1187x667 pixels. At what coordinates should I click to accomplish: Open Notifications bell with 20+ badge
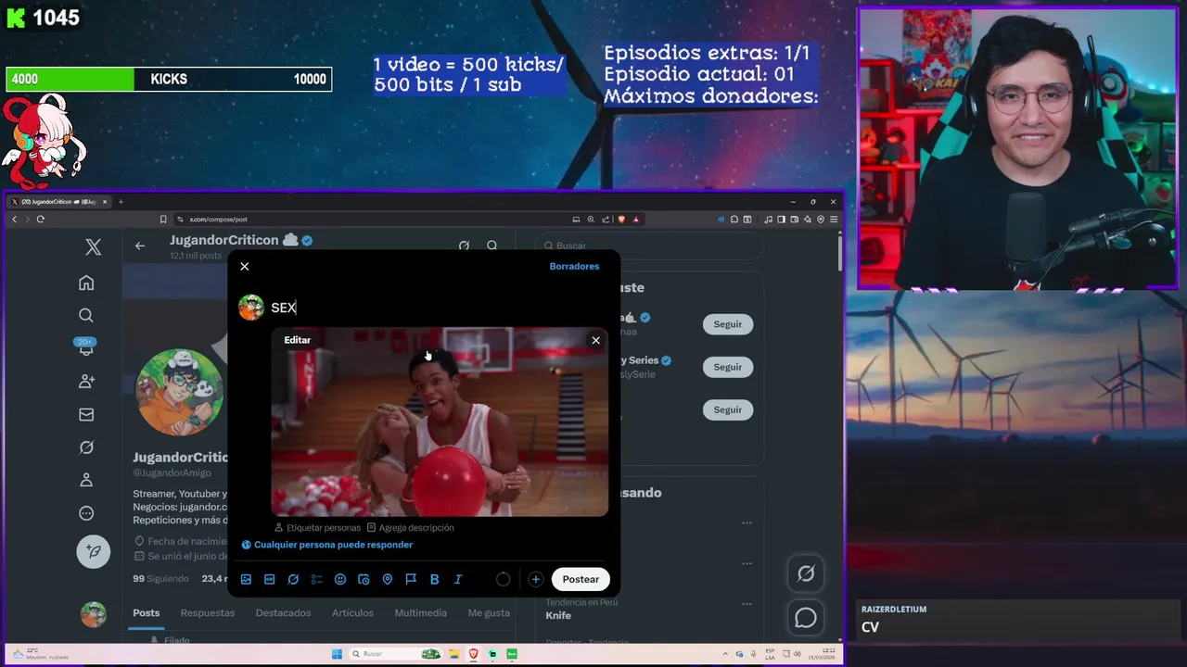tap(86, 347)
